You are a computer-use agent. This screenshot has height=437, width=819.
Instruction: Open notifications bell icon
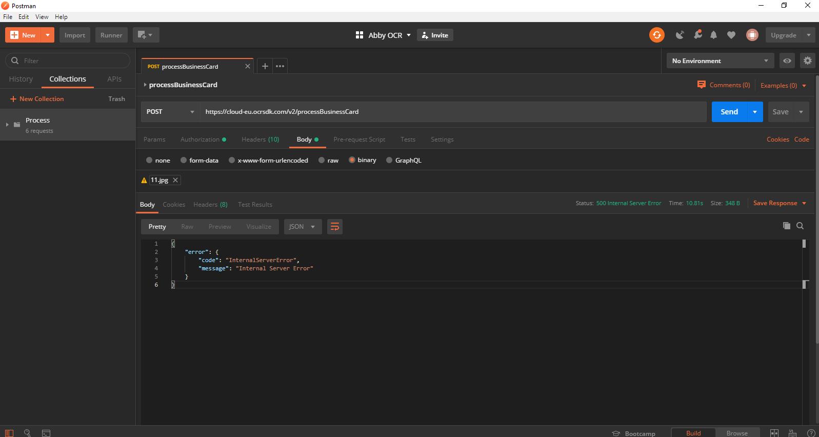(714, 35)
